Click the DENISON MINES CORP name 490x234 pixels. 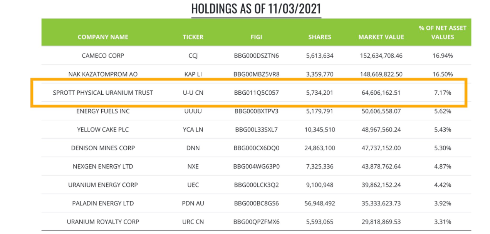pyautogui.click(x=103, y=148)
